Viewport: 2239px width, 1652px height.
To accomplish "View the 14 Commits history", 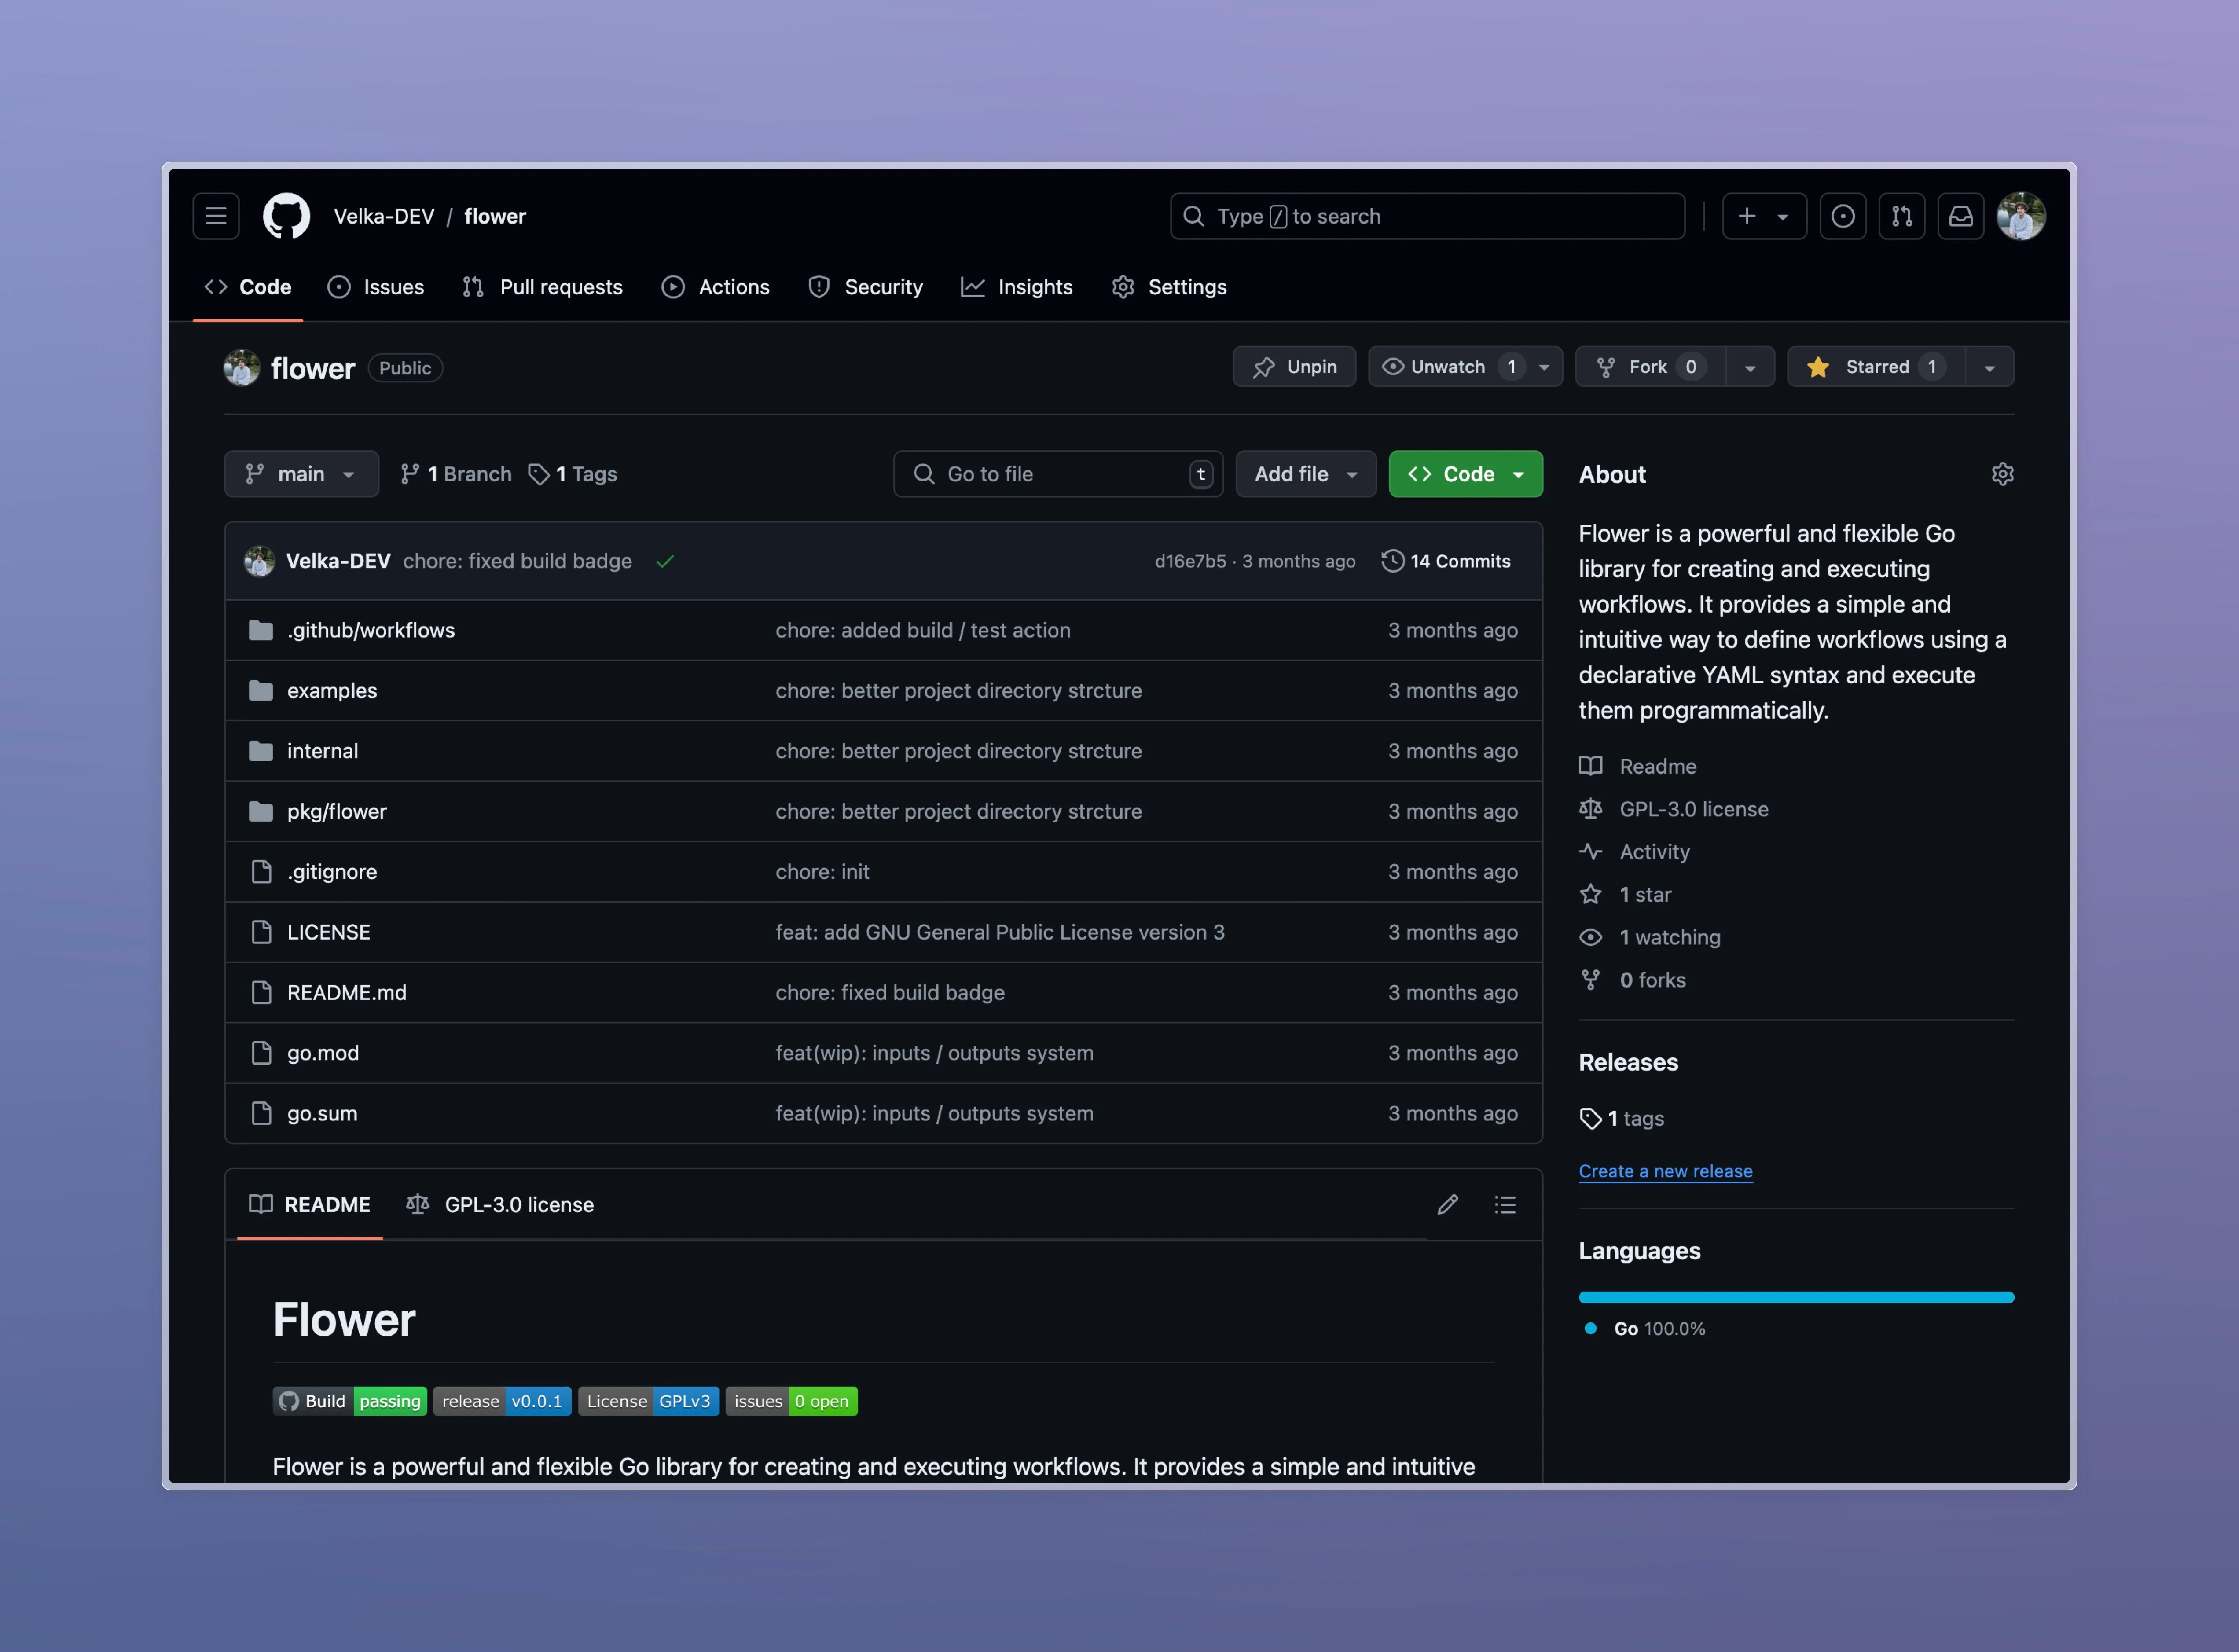I will [x=1447, y=561].
